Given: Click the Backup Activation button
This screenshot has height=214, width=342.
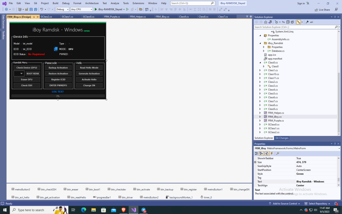Looking at the screenshot, I should coord(58,68).
